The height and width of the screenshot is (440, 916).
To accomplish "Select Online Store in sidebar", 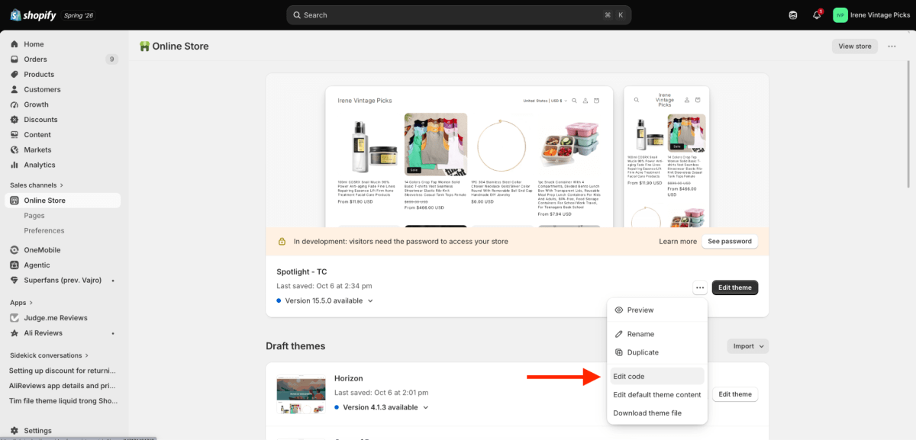I will 61,201.
